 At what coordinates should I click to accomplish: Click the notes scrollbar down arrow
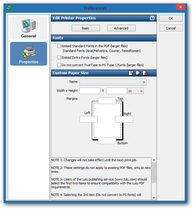click(x=154, y=197)
